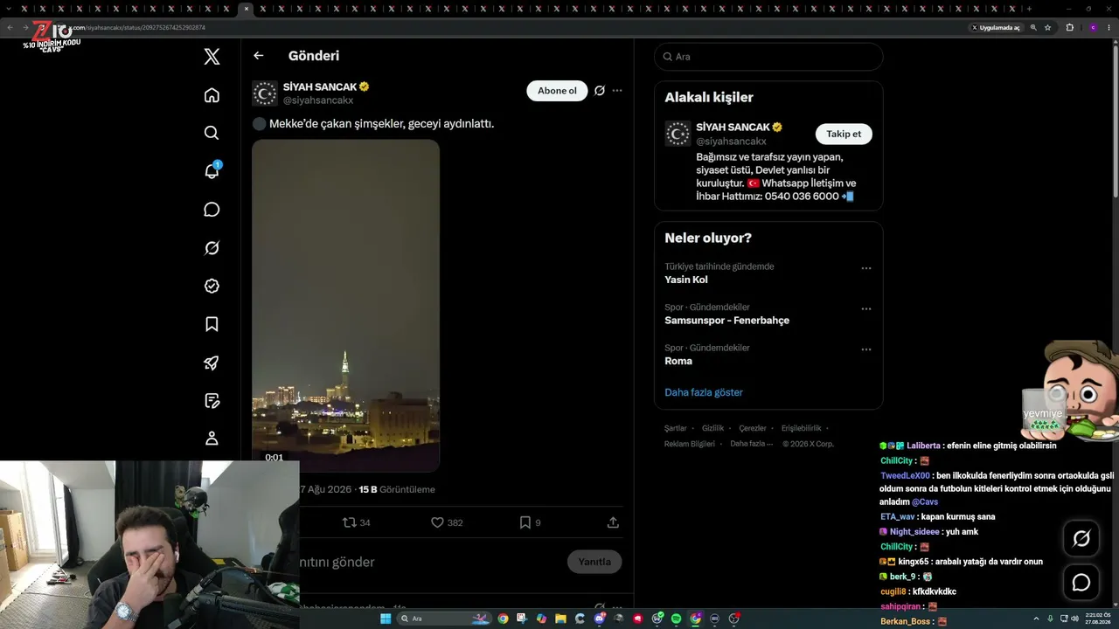This screenshot has height=629, width=1119.
Task: Bookmark the tweet with 9 bookmarks
Action: point(530,522)
